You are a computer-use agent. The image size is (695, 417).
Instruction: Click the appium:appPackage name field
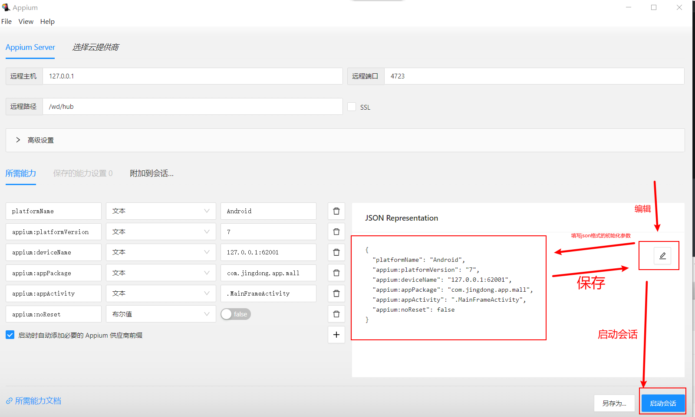[x=53, y=273]
